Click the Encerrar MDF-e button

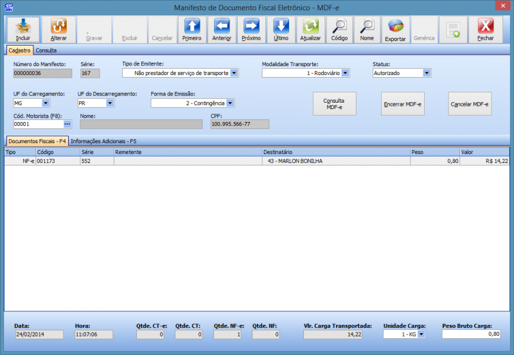tap(402, 104)
